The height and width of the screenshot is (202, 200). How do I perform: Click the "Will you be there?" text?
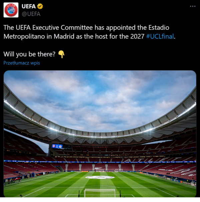[29, 54]
